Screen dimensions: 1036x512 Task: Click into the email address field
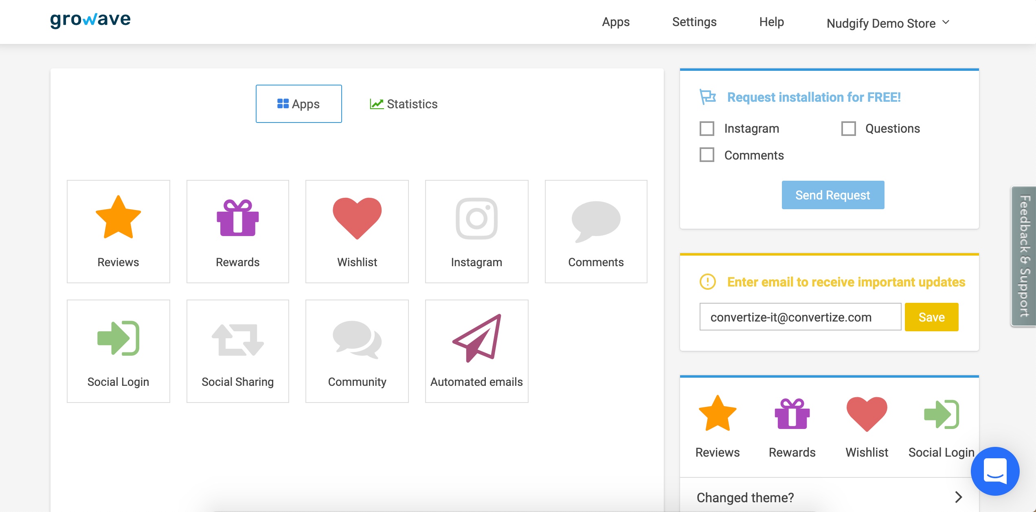tap(800, 317)
